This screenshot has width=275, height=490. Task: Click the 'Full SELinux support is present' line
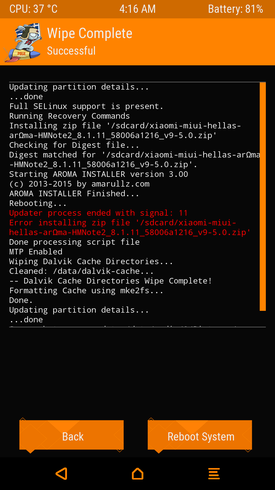click(86, 106)
